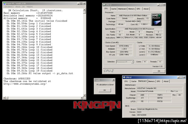Click the Revision RB-C2 value

coord(158,35)
